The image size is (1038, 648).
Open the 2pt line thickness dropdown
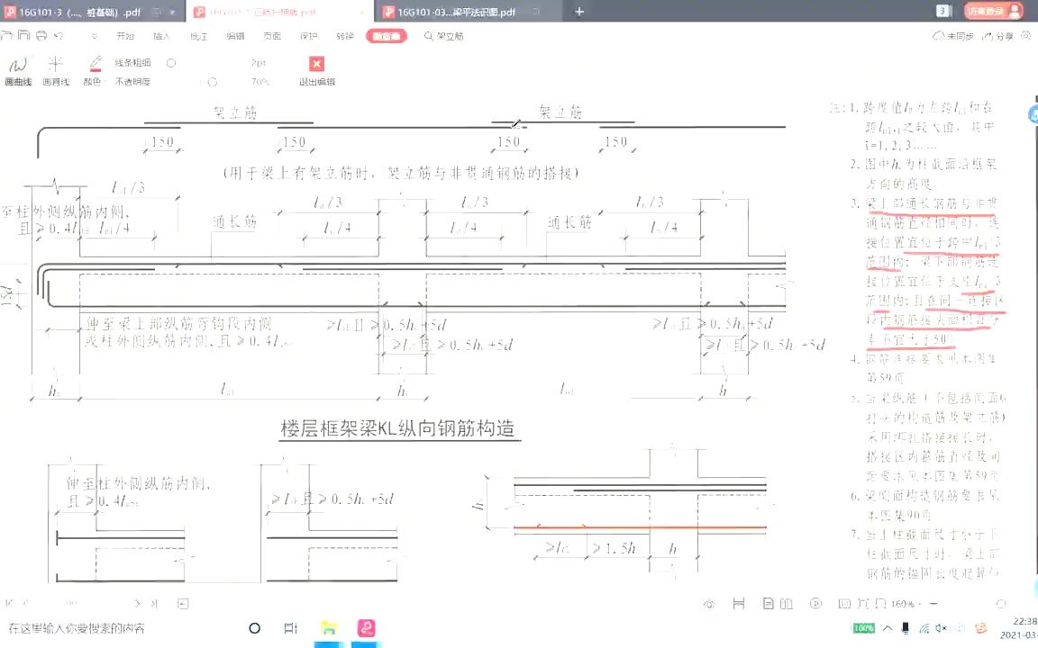coord(259,62)
